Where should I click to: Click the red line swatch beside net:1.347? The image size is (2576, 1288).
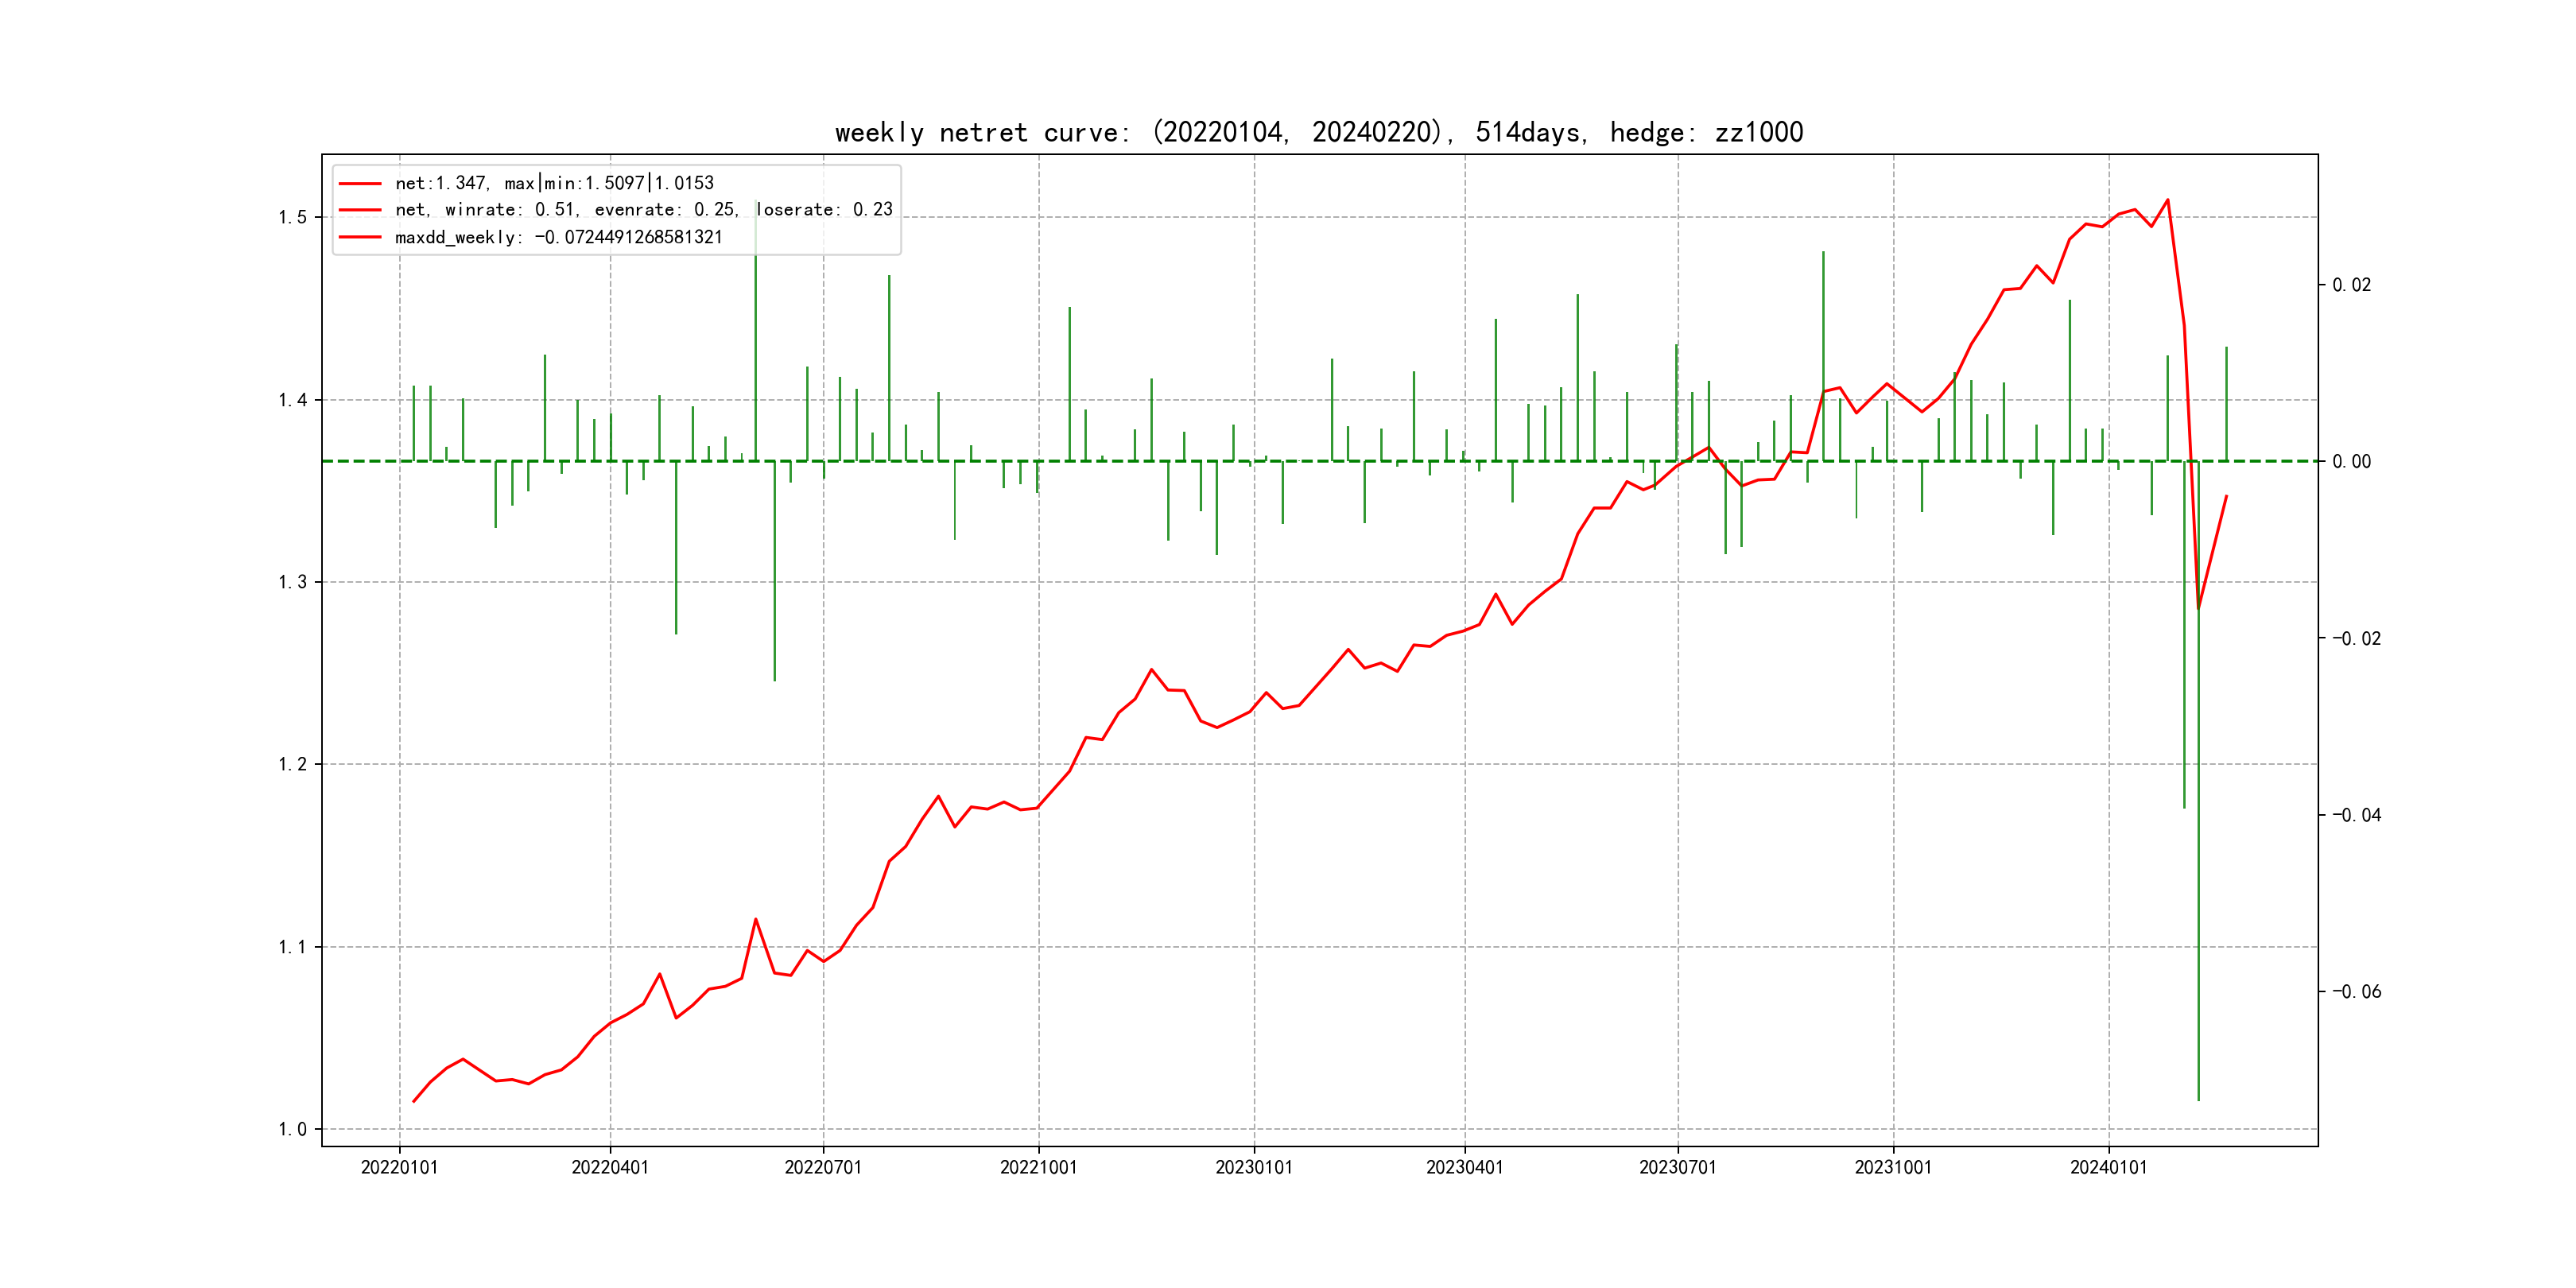360,183
